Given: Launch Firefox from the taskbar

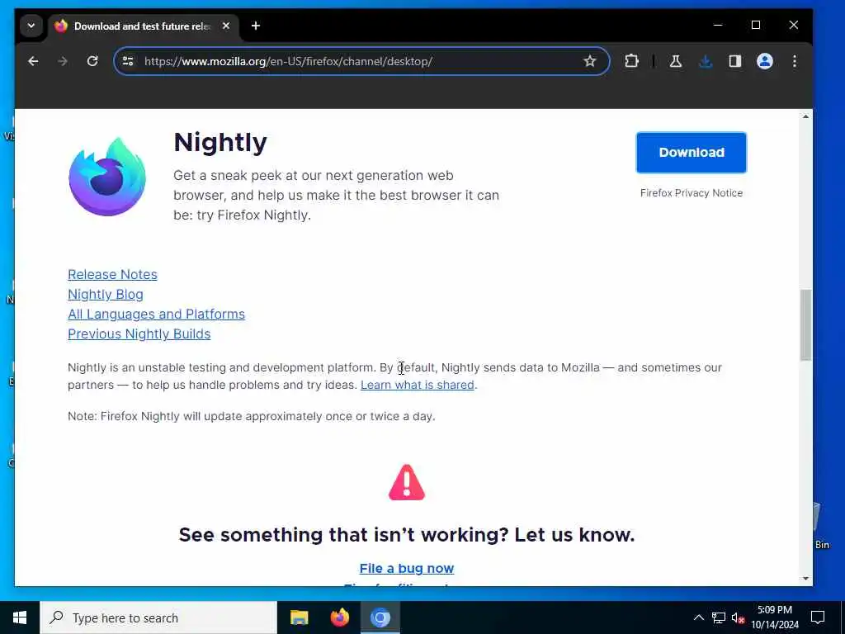Looking at the screenshot, I should tap(339, 617).
